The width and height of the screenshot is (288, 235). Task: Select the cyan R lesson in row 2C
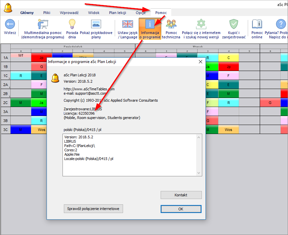pyautogui.click(x=228, y=103)
